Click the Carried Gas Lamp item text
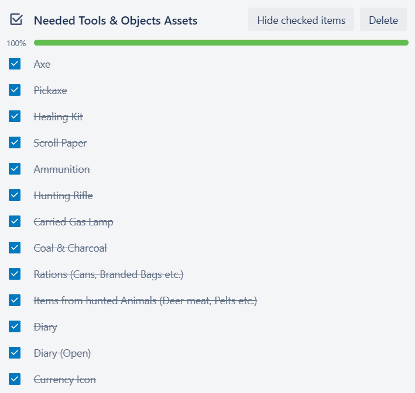 click(x=73, y=222)
